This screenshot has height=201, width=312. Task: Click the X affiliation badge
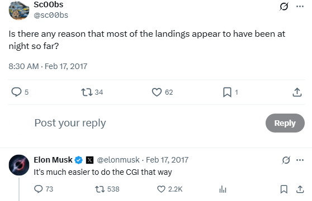[89, 160]
